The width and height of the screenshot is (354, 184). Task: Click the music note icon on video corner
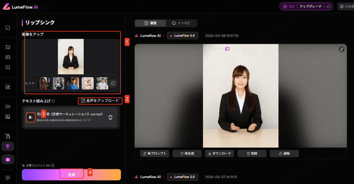(x=342, y=49)
